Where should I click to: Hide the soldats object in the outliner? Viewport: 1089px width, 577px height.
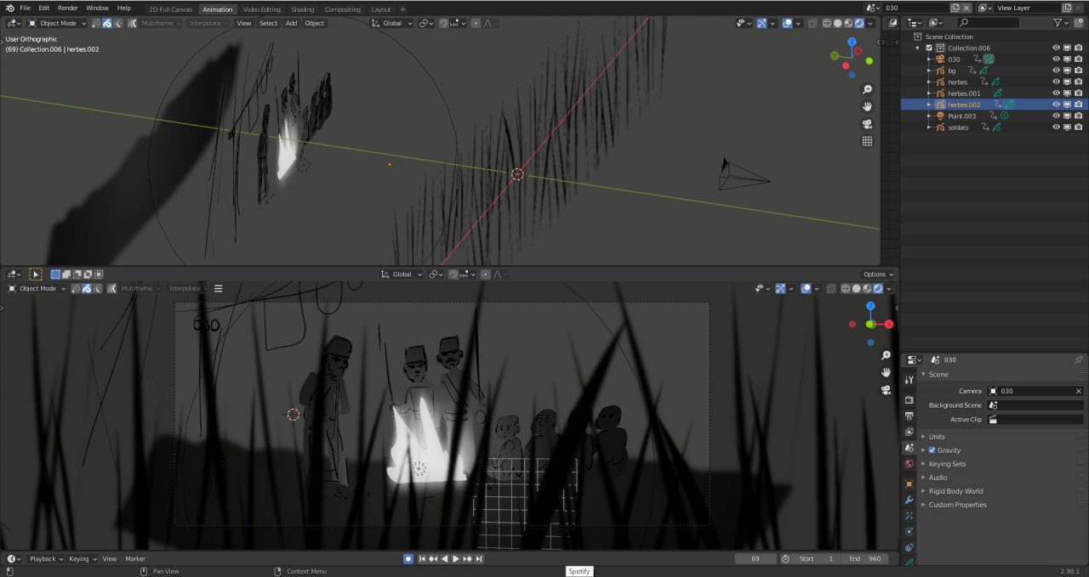tap(1055, 127)
